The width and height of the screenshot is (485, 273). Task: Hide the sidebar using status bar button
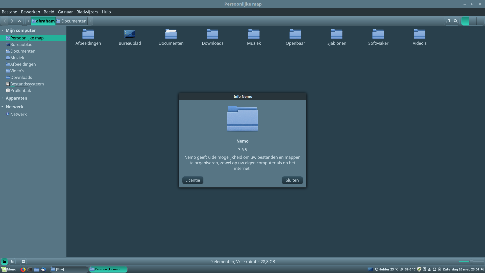23,262
